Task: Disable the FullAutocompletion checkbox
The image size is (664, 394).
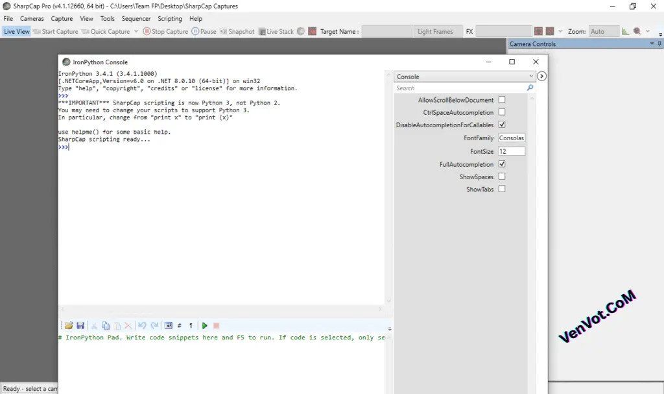Action: pos(502,164)
